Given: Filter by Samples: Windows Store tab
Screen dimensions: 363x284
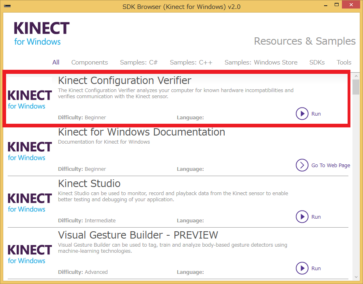Looking at the screenshot, I should point(261,62).
